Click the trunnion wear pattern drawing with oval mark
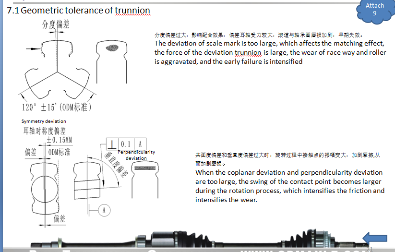This screenshot has height=252, width=395. coord(112,62)
